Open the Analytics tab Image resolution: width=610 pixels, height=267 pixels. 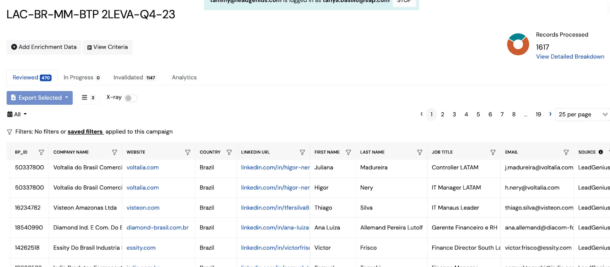[x=184, y=77]
